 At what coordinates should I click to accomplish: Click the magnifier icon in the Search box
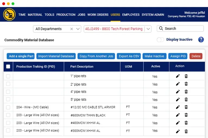pyautogui.click(x=161, y=29)
